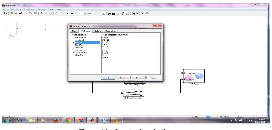The width and height of the screenshot is (272, 130).
Task: Select the VR Sink block
Action: point(194,76)
